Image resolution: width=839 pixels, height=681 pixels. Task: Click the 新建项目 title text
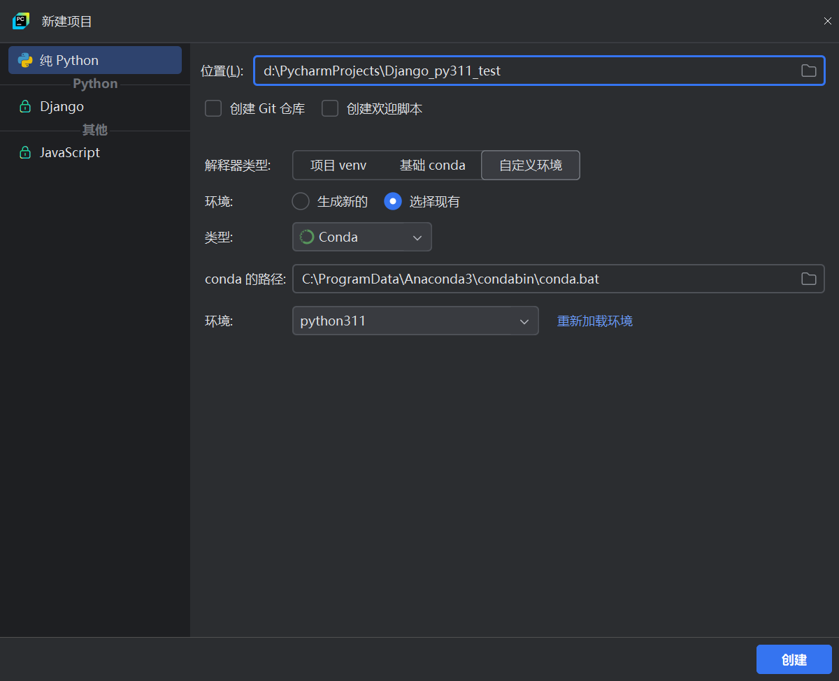[67, 21]
